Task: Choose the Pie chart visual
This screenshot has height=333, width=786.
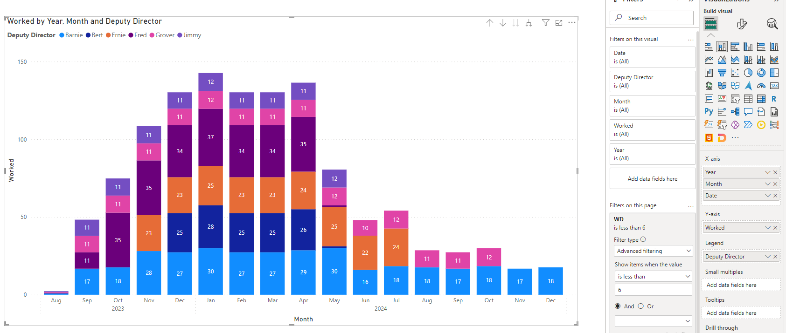Action: click(x=748, y=73)
